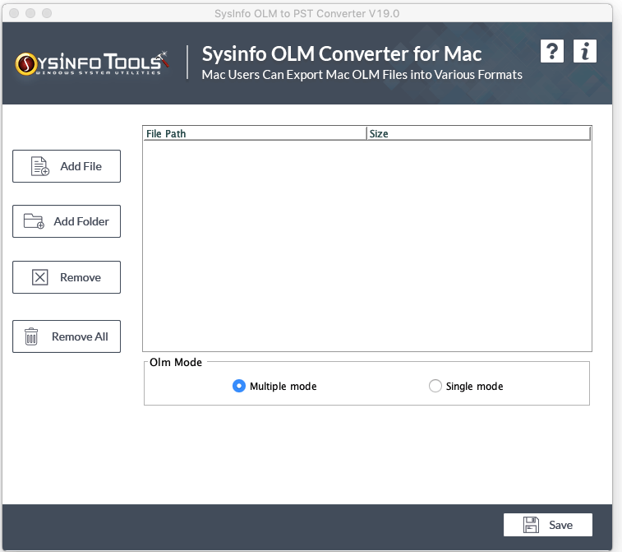
Task: Click the 'Mac Users Can Export Mac OLM Files' subtitle
Action: click(x=362, y=75)
